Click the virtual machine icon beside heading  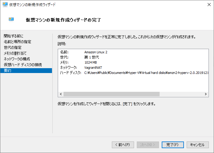(x=11, y=20)
